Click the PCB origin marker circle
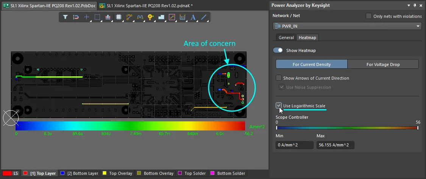Screen dimensions: 426x179 (x=11, y=118)
